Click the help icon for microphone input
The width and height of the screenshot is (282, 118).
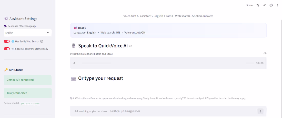coord(265,54)
